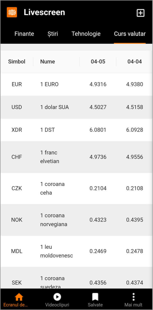153x310 pixels.
Task: Tap the Nume column header
Action: pos(47,61)
